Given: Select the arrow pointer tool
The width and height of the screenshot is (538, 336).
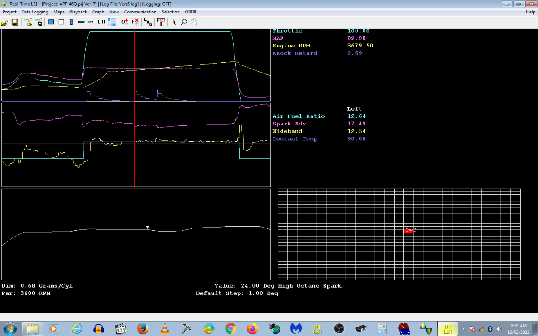Looking at the screenshot, I should 174,22.
